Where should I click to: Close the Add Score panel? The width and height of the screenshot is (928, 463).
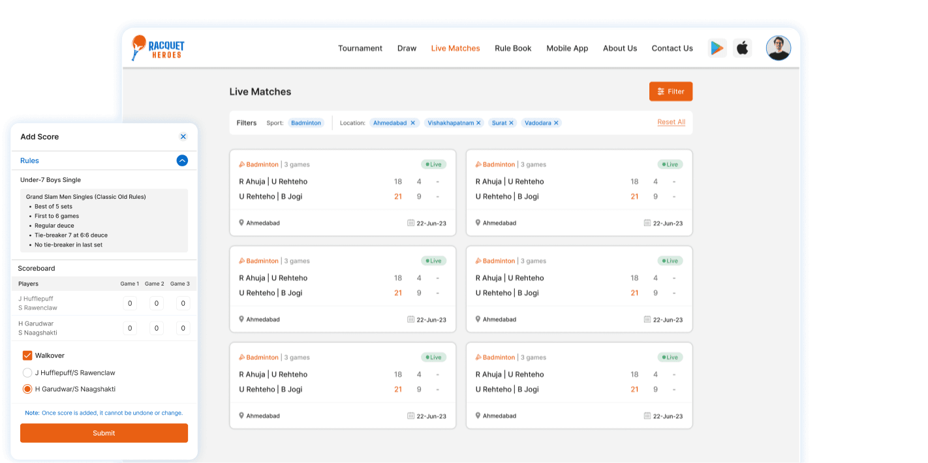(183, 137)
